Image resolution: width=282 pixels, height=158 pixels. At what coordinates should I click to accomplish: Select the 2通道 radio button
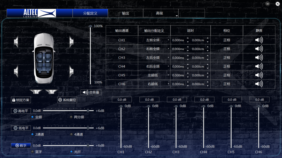(32, 134)
